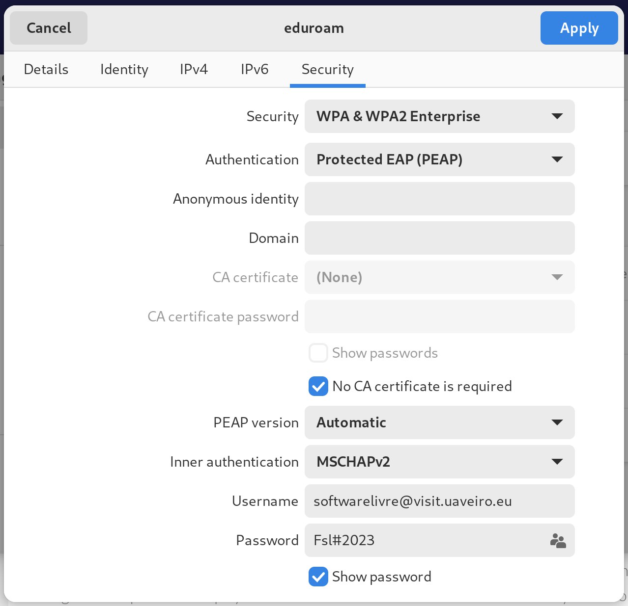
Task: Select the Security tab
Action: pyautogui.click(x=328, y=69)
